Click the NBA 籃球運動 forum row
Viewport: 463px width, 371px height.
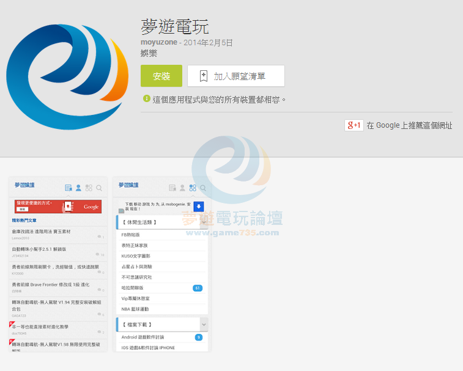(162, 309)
